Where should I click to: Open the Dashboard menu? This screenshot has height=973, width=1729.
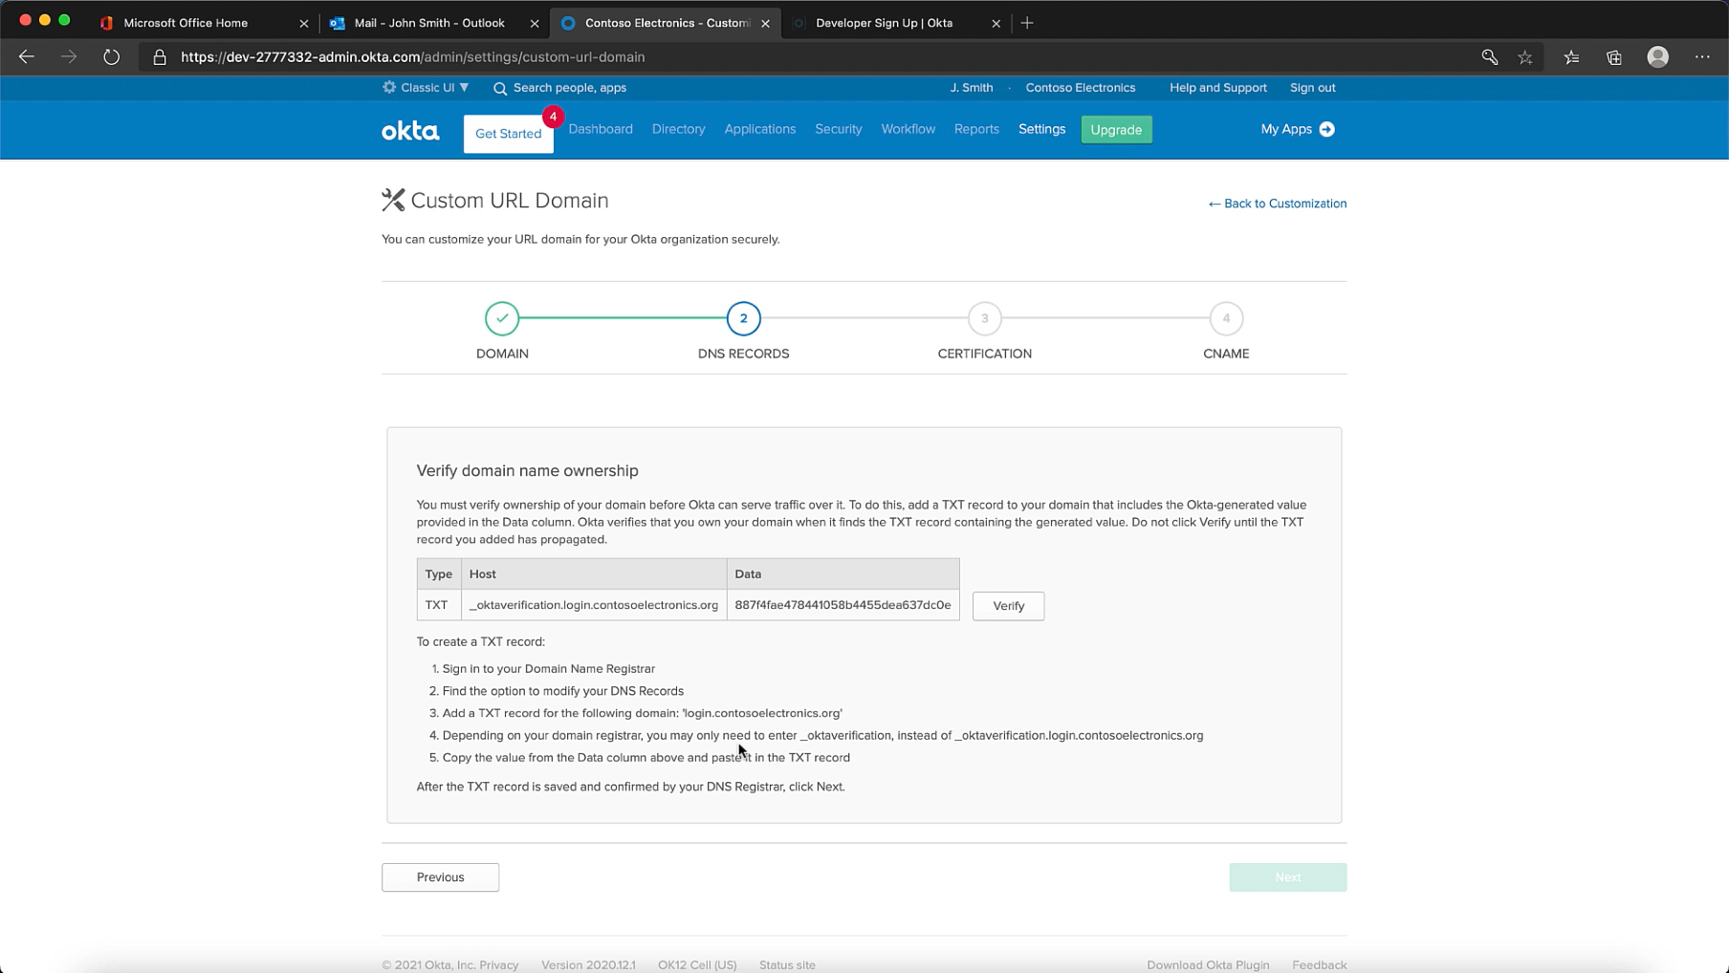click(x=601, y=129)
